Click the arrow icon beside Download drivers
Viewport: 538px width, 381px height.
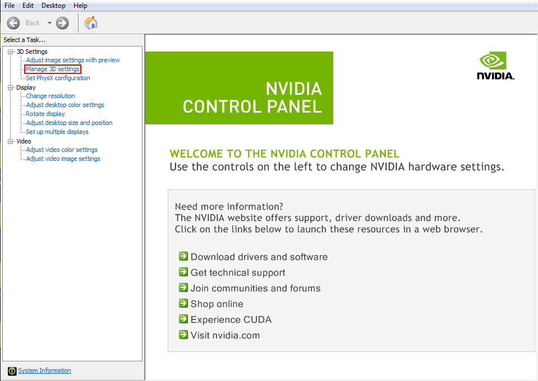tap(183, 256)
